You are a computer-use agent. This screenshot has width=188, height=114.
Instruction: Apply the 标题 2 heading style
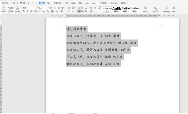click(x=126, y=9)
